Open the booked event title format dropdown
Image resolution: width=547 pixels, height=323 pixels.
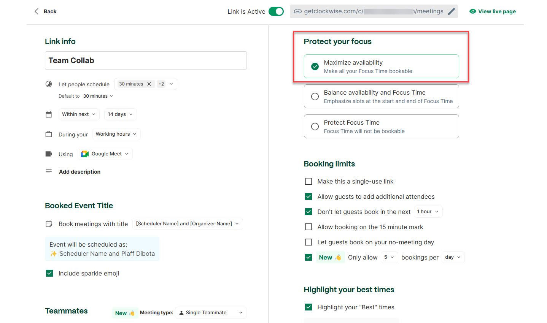[x=187, y=224]
